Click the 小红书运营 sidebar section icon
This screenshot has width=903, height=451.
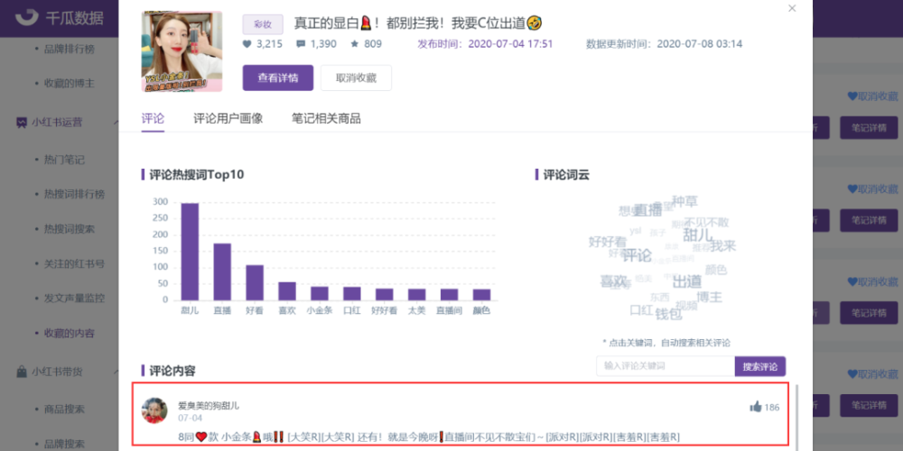click(22, 122)
